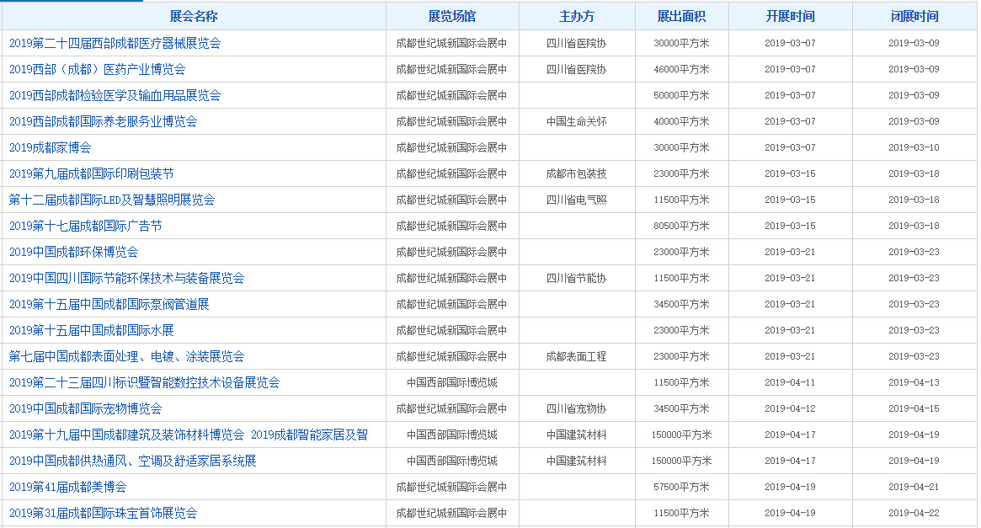The height and width of the screenshot is (528, 981).
Task: Open 2019西部成都检验医学及输血用品展览会 link
Action: [x=115, y=96]
